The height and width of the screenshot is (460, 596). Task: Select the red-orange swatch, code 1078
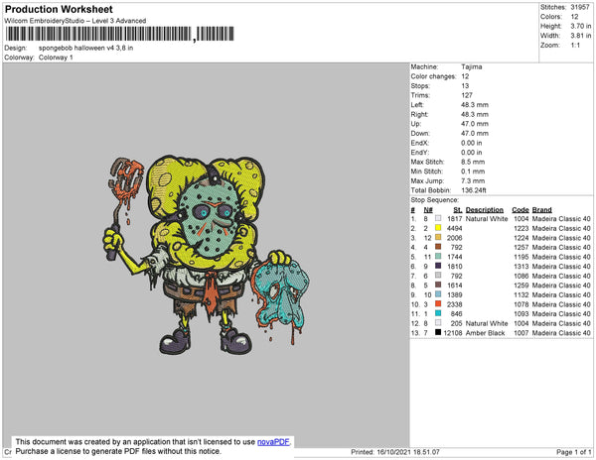pos(438,303)
